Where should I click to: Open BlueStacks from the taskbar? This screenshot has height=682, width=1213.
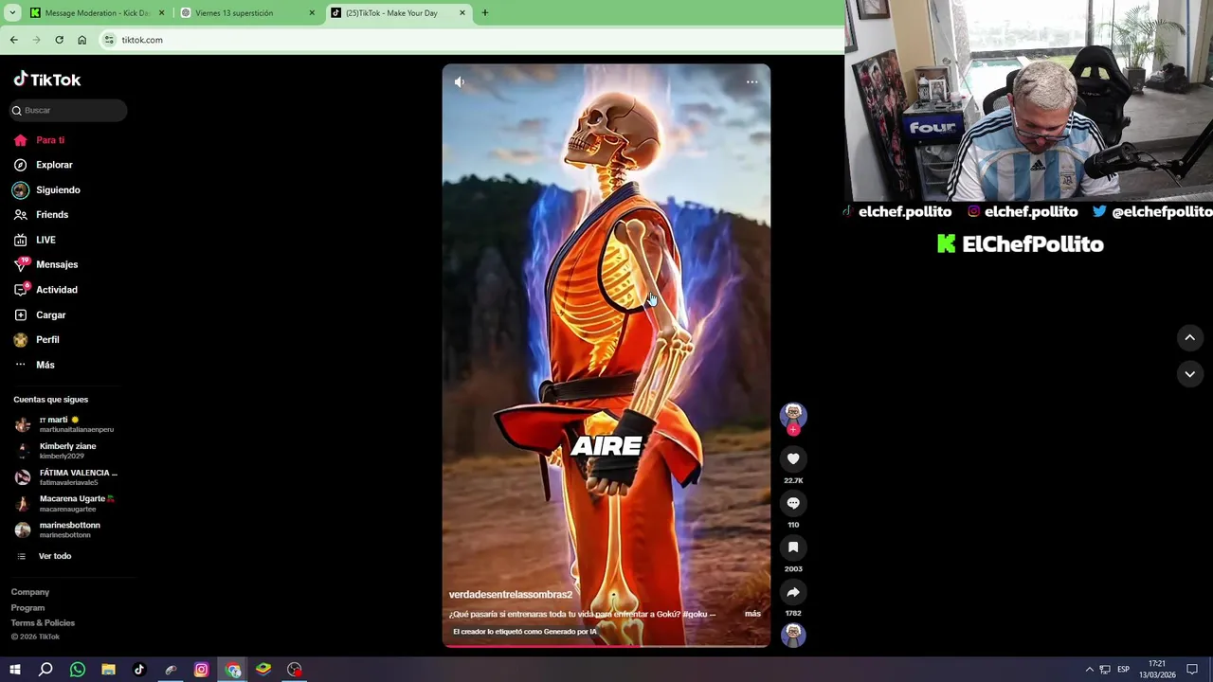tap(263, 670)
